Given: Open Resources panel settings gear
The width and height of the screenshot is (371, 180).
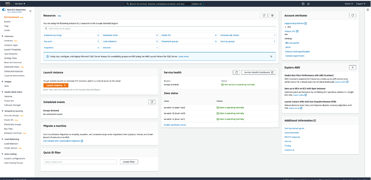Looking at the screenshot, I should [273, 15].
